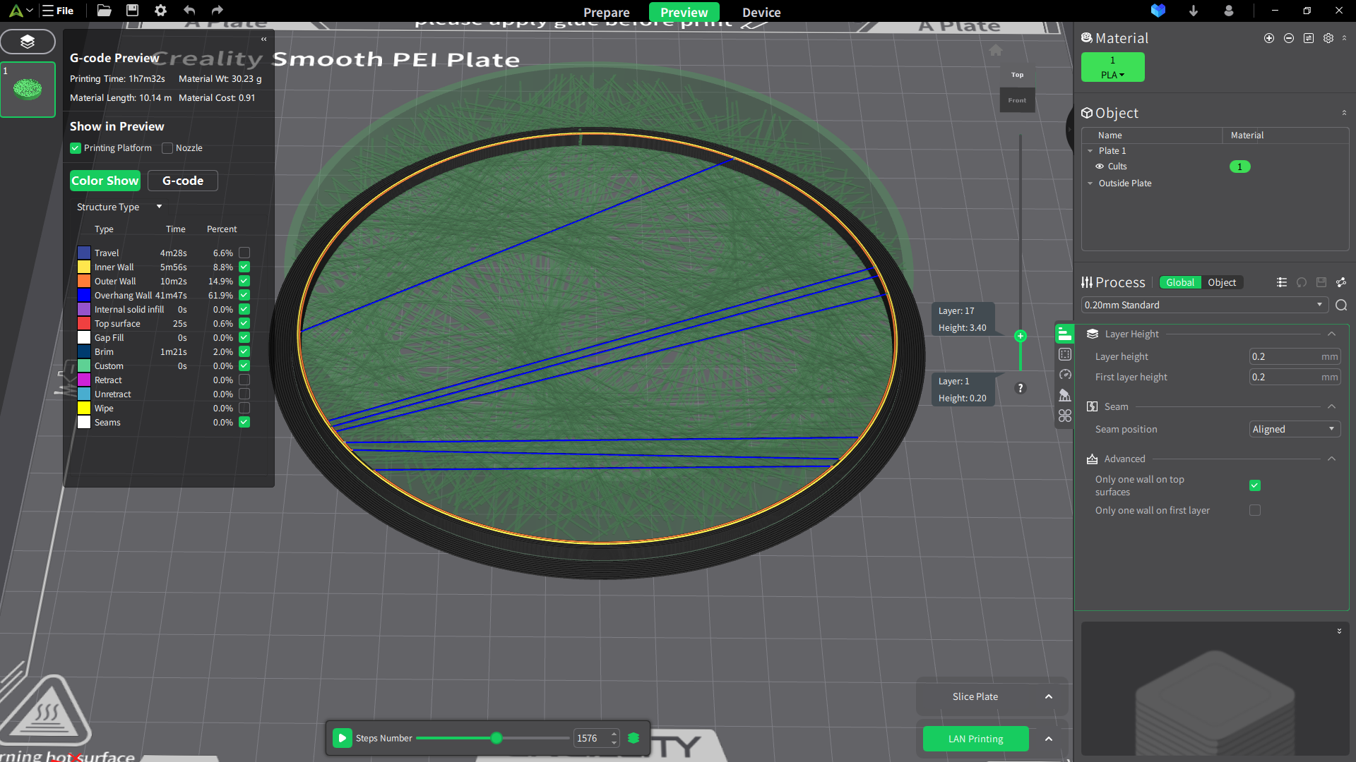
Task: Click the green icon beside the steps number
Action: pyautogui.click(x=634, y=738)
